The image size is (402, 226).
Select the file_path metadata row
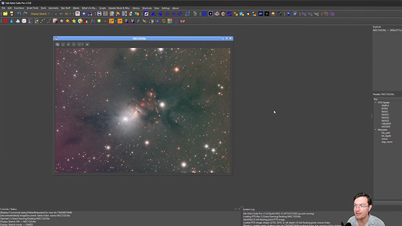pos(386,133)
